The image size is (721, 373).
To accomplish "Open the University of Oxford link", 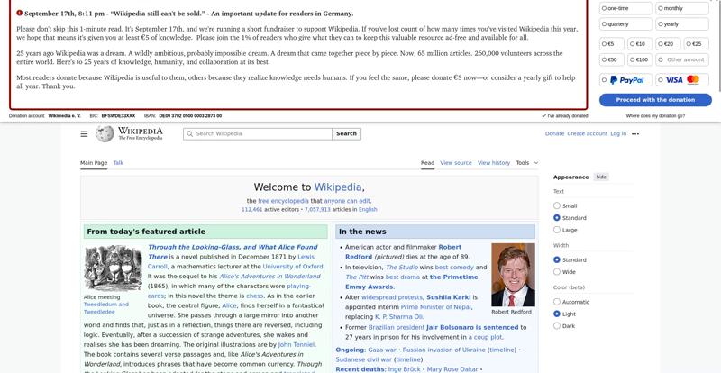I will tap(293, 267).
